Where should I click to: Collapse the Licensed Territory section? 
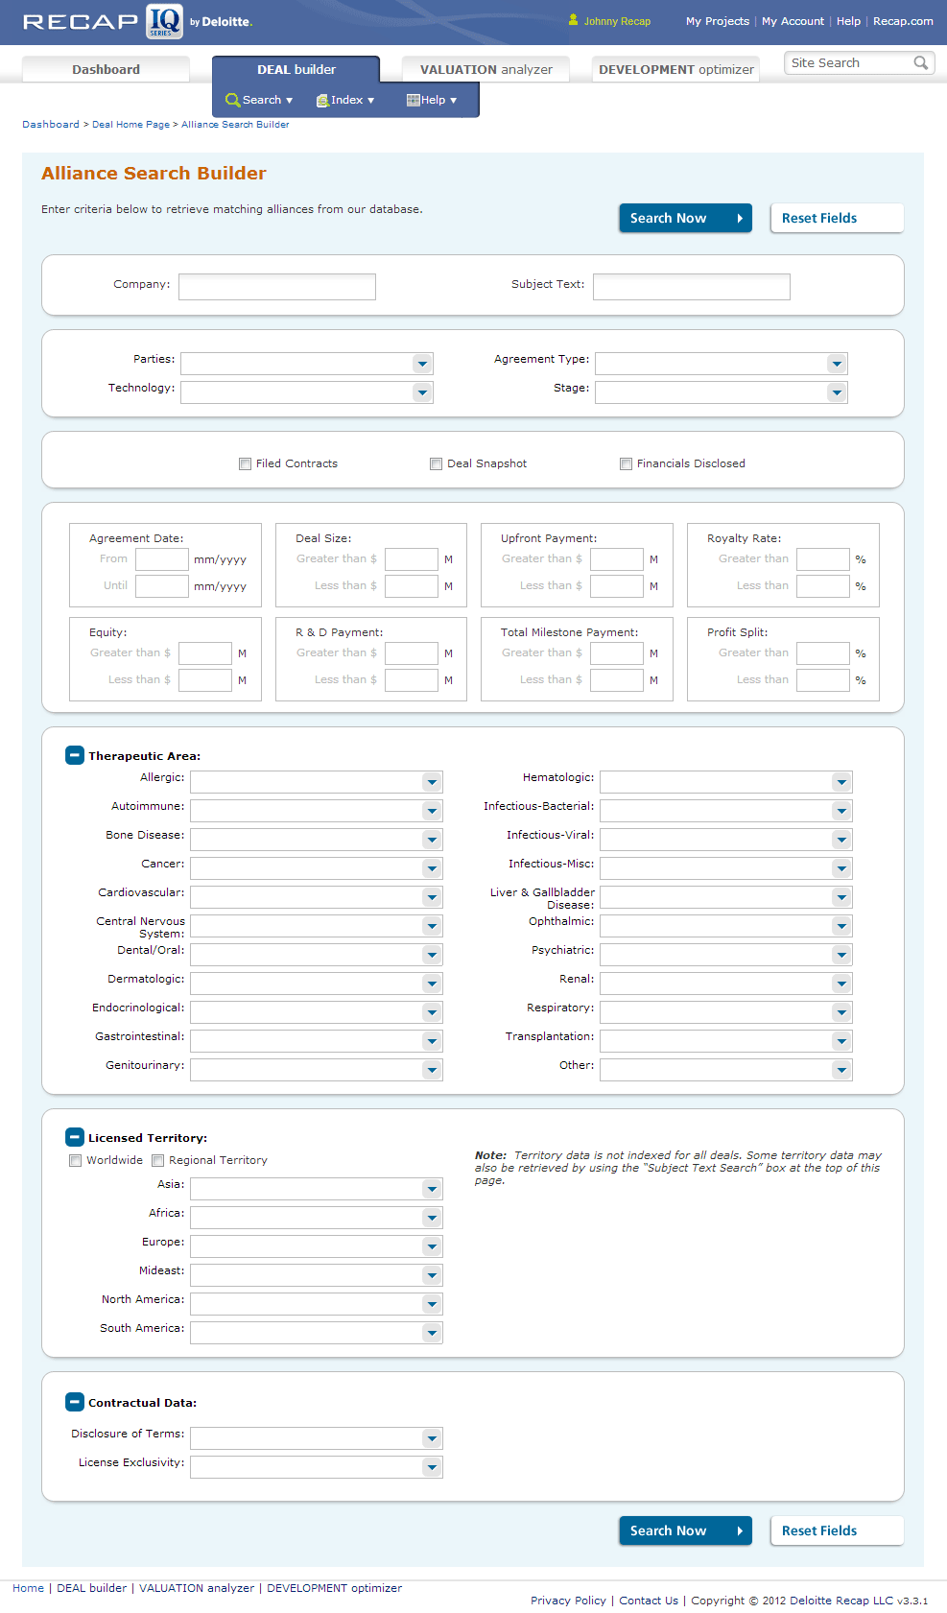75,1137
